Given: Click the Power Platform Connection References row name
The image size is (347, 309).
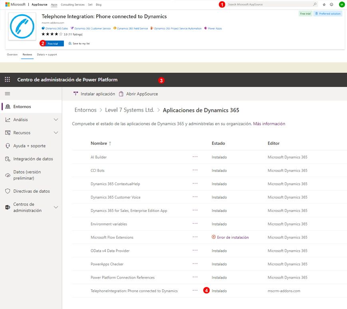Looking at the screenshot, I should [x=122, y=277].
